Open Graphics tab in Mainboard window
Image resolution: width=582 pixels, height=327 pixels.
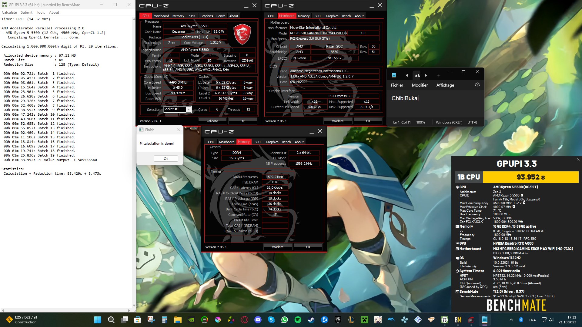point(332,16)
